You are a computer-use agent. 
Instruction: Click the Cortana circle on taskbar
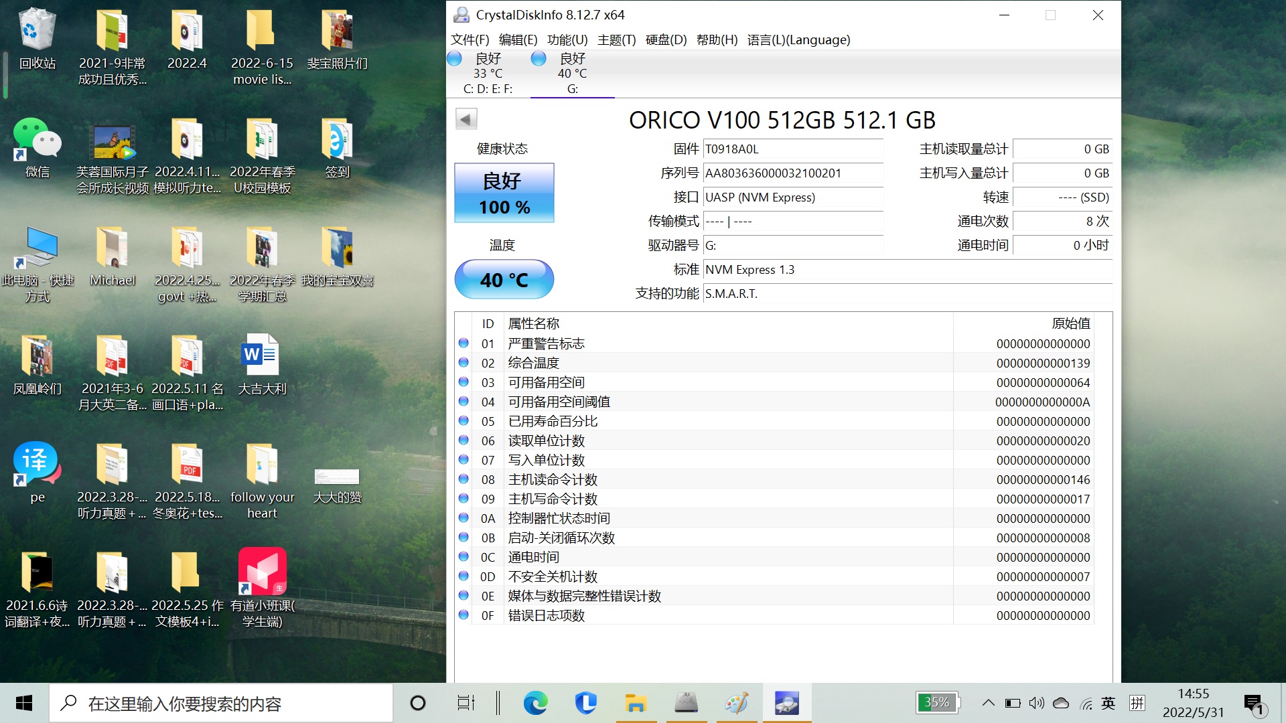[418, 703]
